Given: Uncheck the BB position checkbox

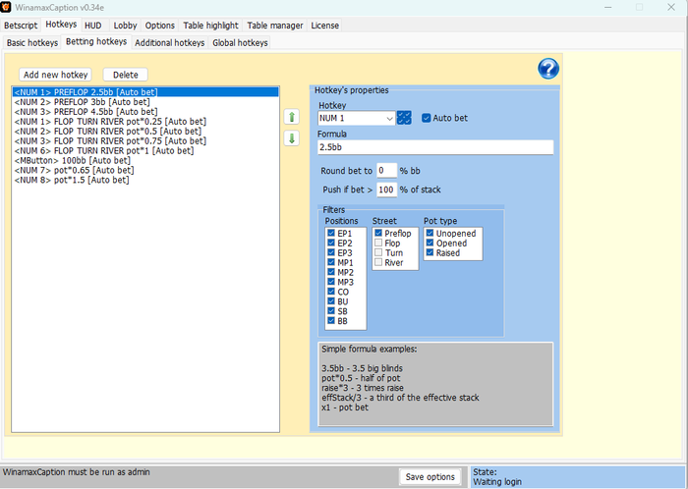Looking at the screenshot, I should tap(331, 321).
